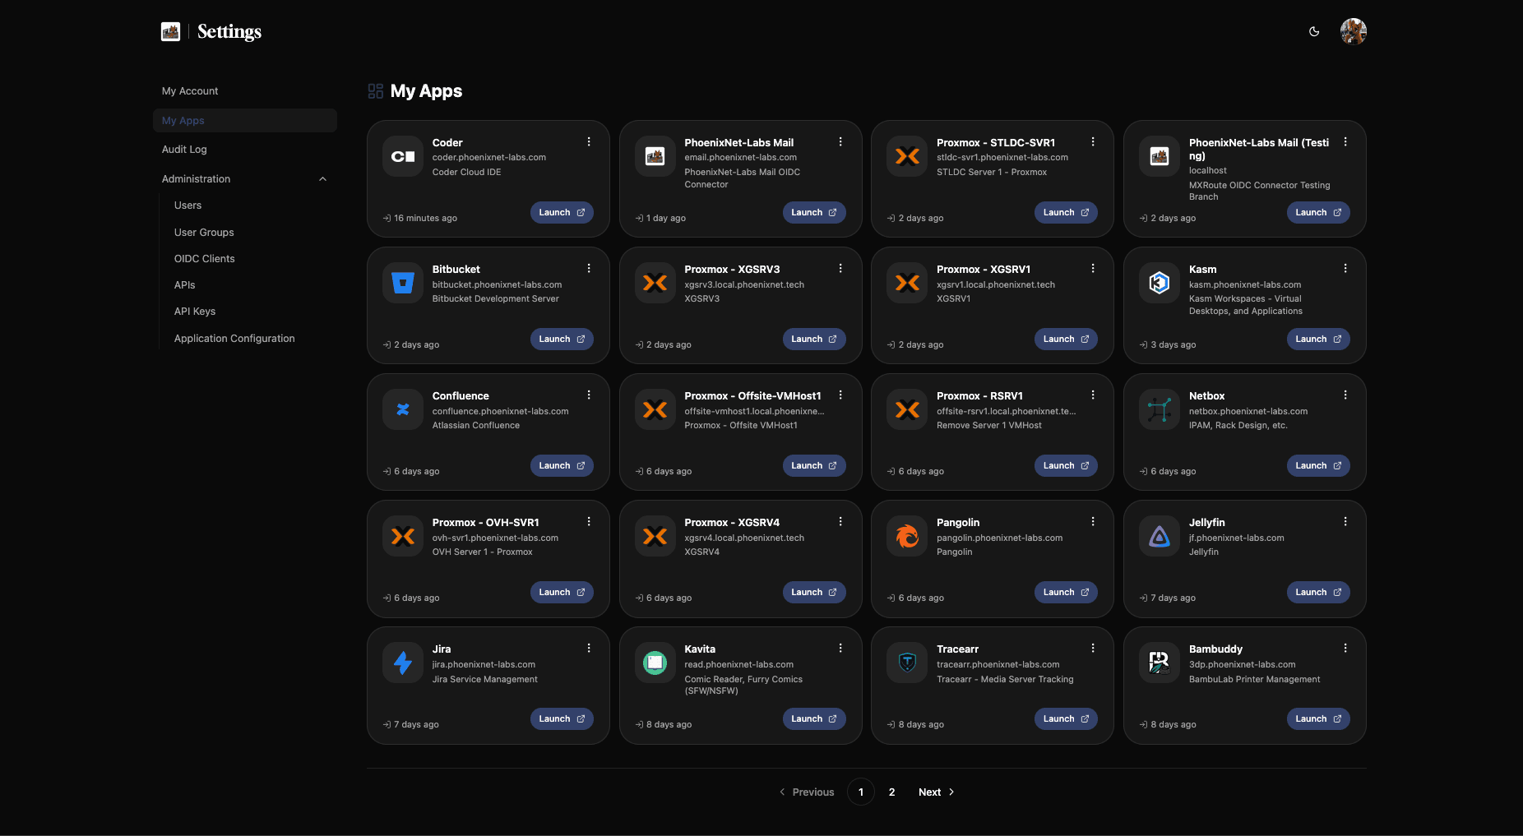1523x836 pixels.
Task: Launch the Bambuddy app
Action: (1318, 718)
